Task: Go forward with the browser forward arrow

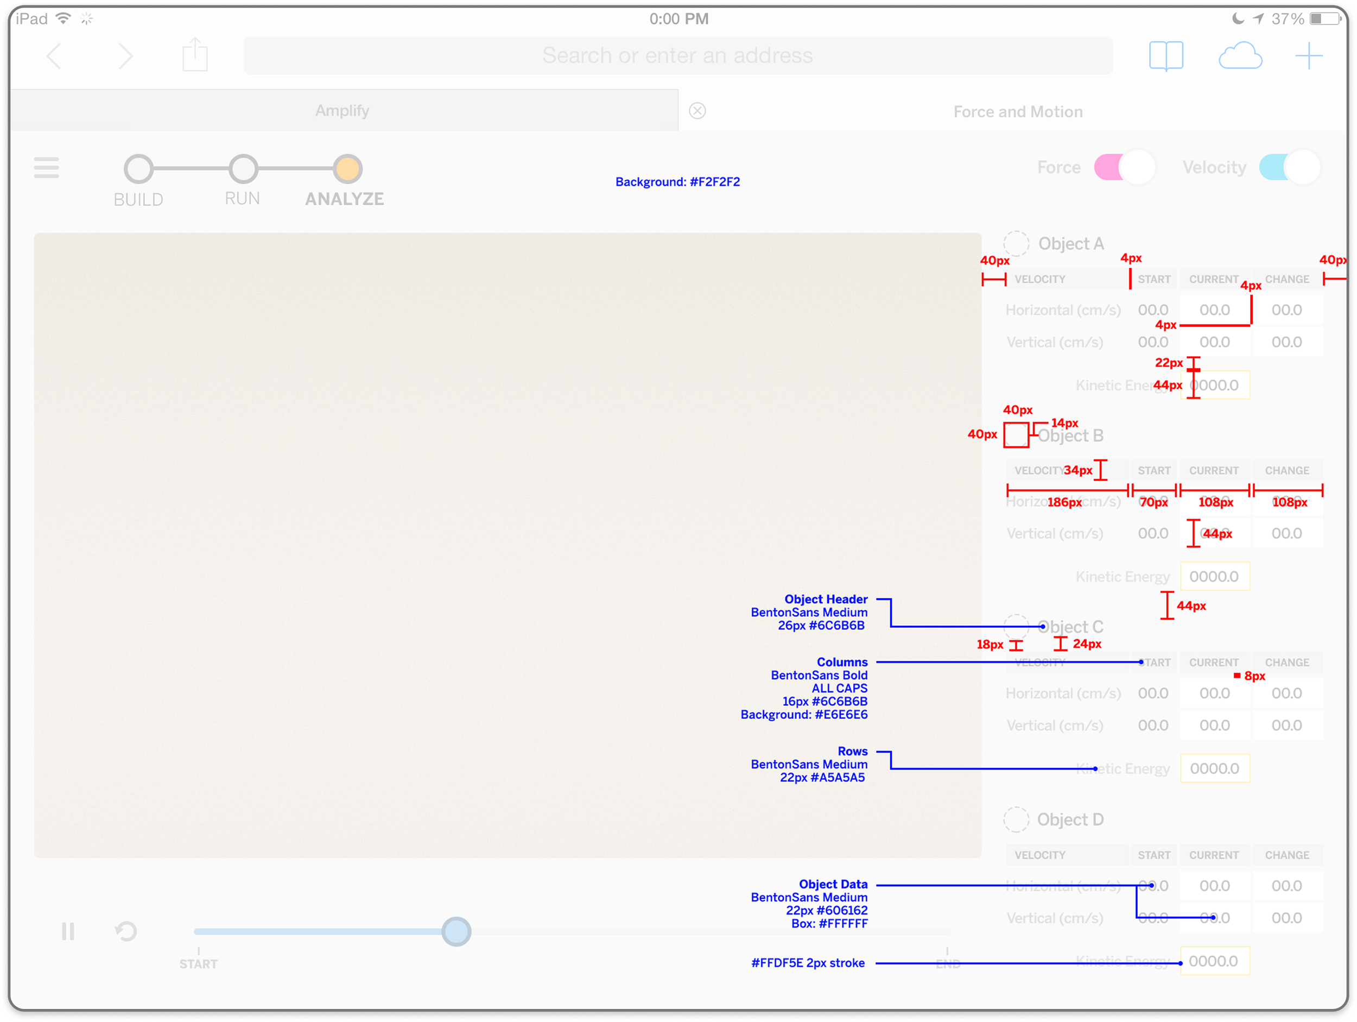Action: [126, 56]
